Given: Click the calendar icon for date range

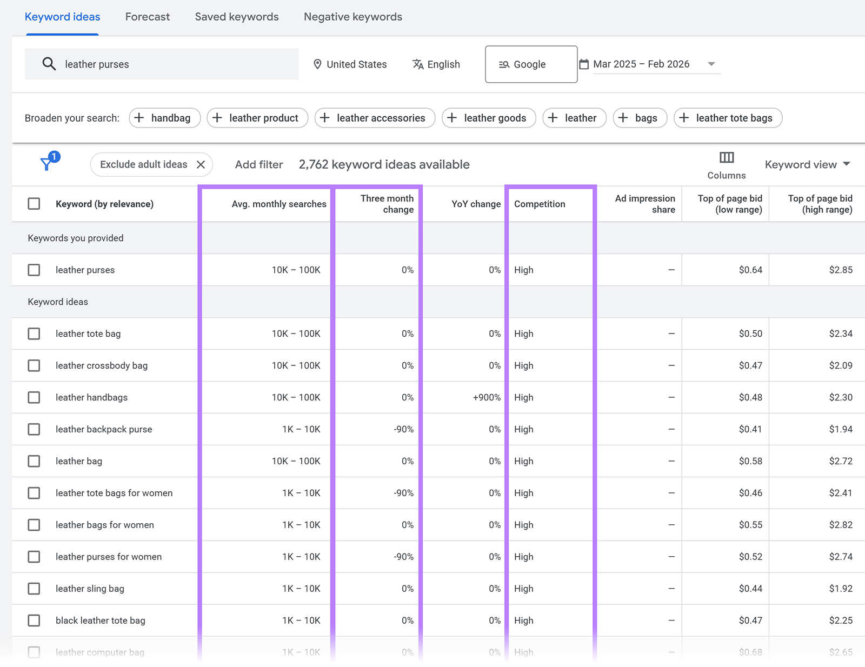Looking at the screenshot, I should click(x=584, y=64).
